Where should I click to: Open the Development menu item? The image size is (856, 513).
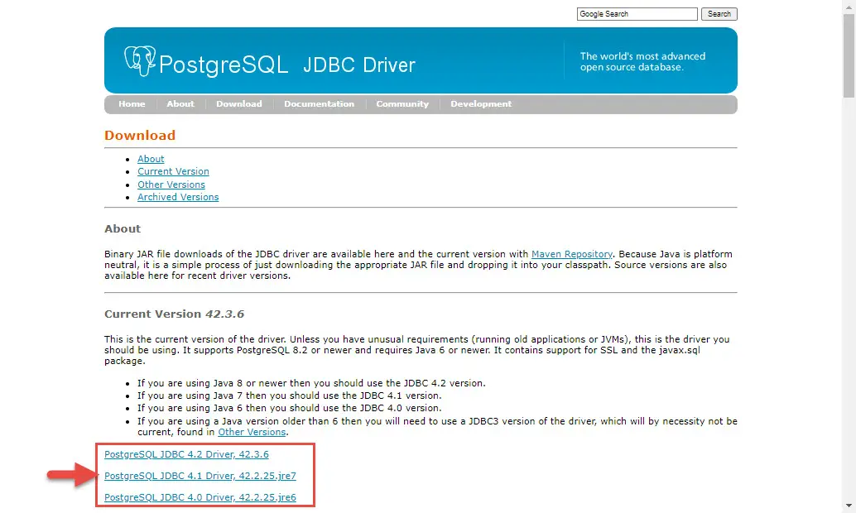coord(481,103)
